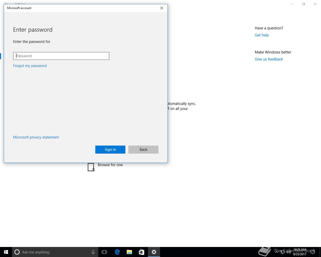Click the Cortana microphone icon
This screenshot has width=321, height=257.
tap(93, 252)
